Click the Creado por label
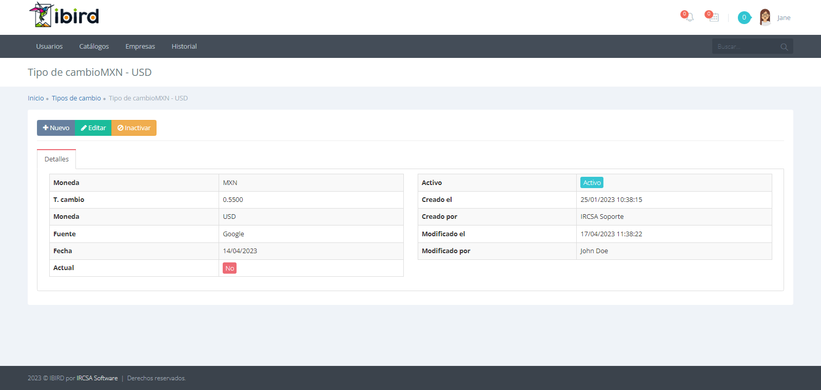Image resolution: width=821 pixels, height=390 pixels. coord(439,216)
